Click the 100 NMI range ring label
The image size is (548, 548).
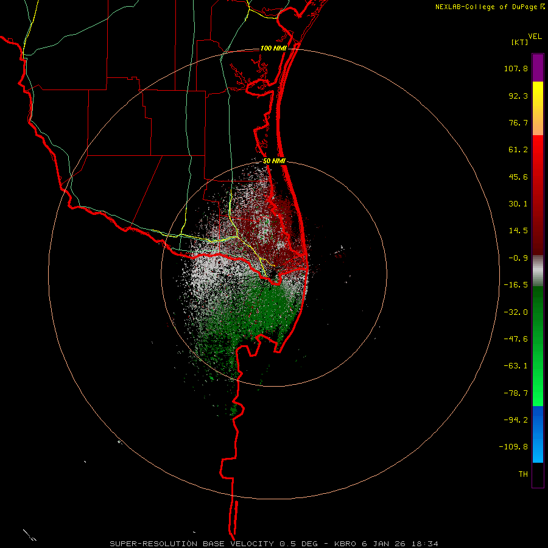(273, 48)
